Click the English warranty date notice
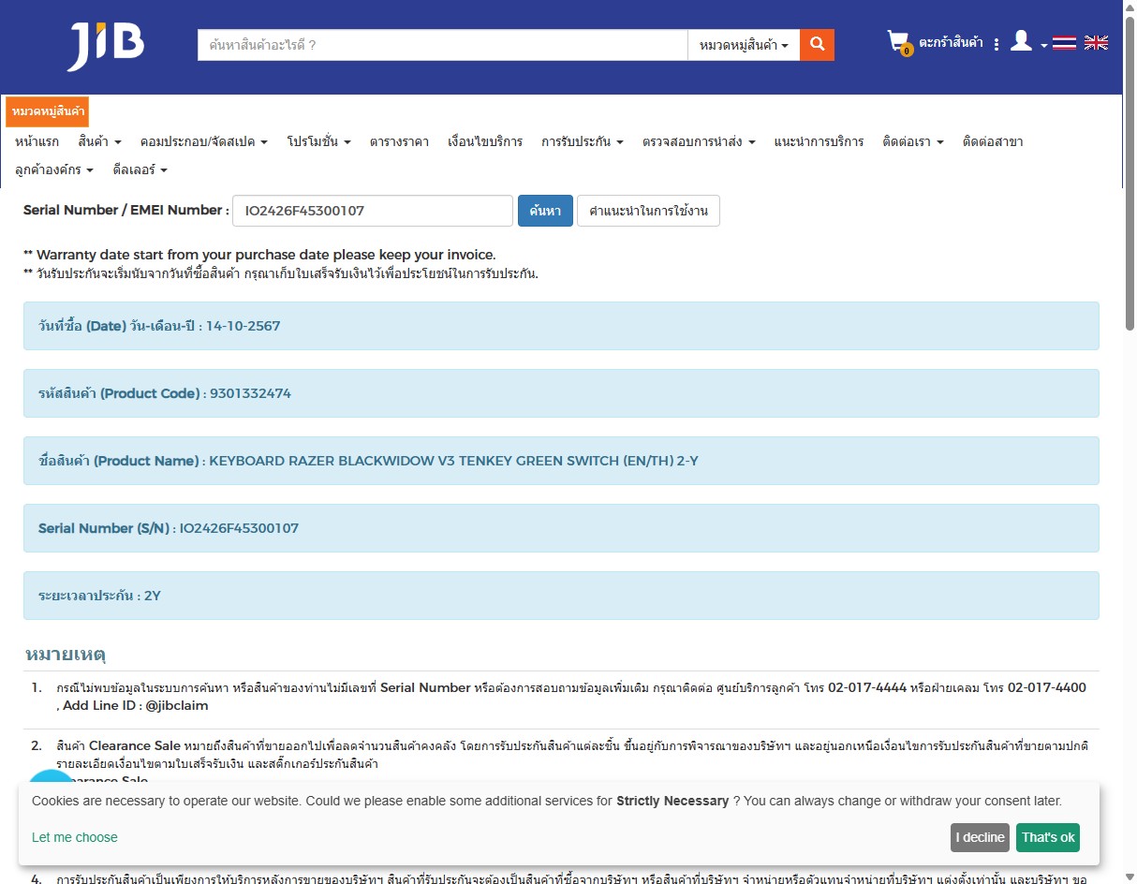 point(259,255)
